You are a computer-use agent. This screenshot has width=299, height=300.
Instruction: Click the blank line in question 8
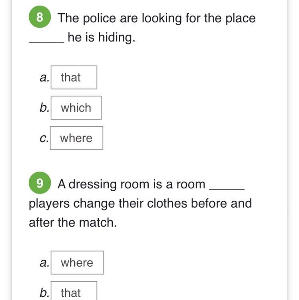coord(46,42)
